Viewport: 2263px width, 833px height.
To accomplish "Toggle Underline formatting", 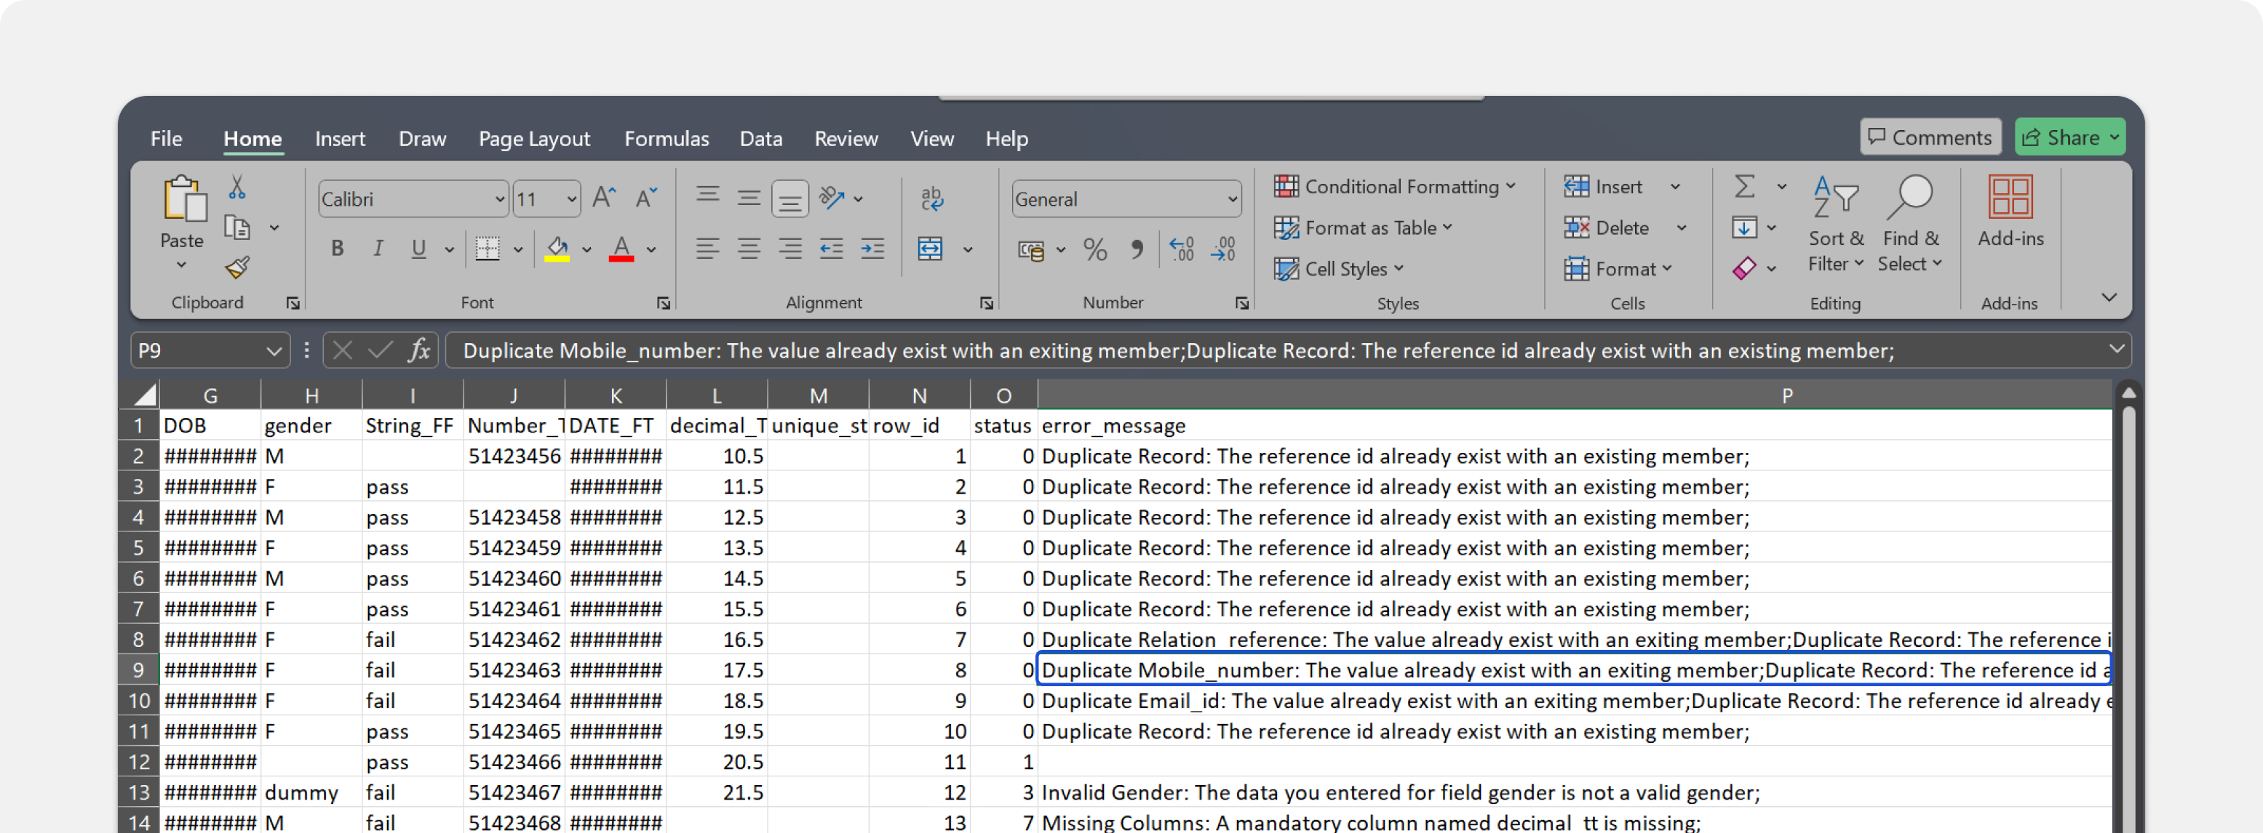I will click(x=418, y=249).
